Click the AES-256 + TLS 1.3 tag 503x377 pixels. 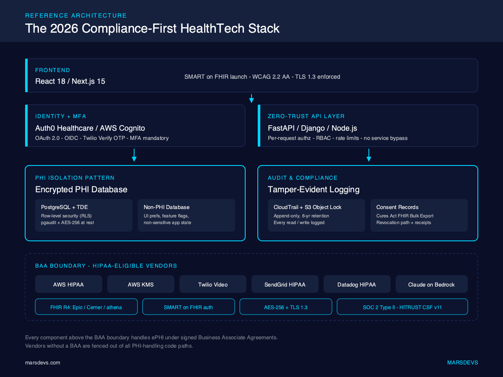286,307
